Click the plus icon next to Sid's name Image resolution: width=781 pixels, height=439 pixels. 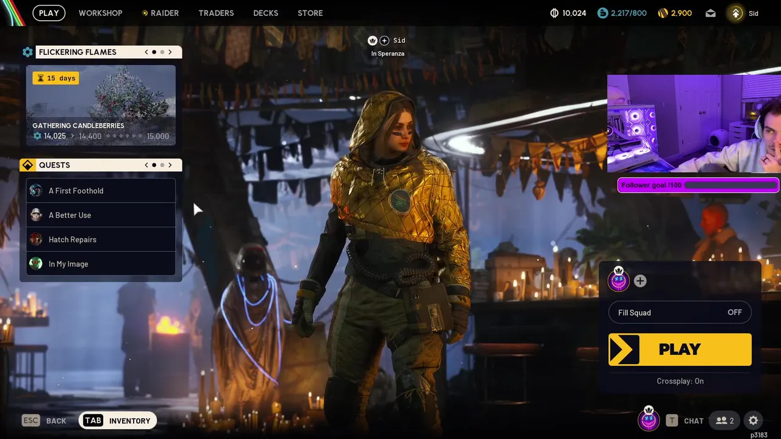(x=384, y=40)
